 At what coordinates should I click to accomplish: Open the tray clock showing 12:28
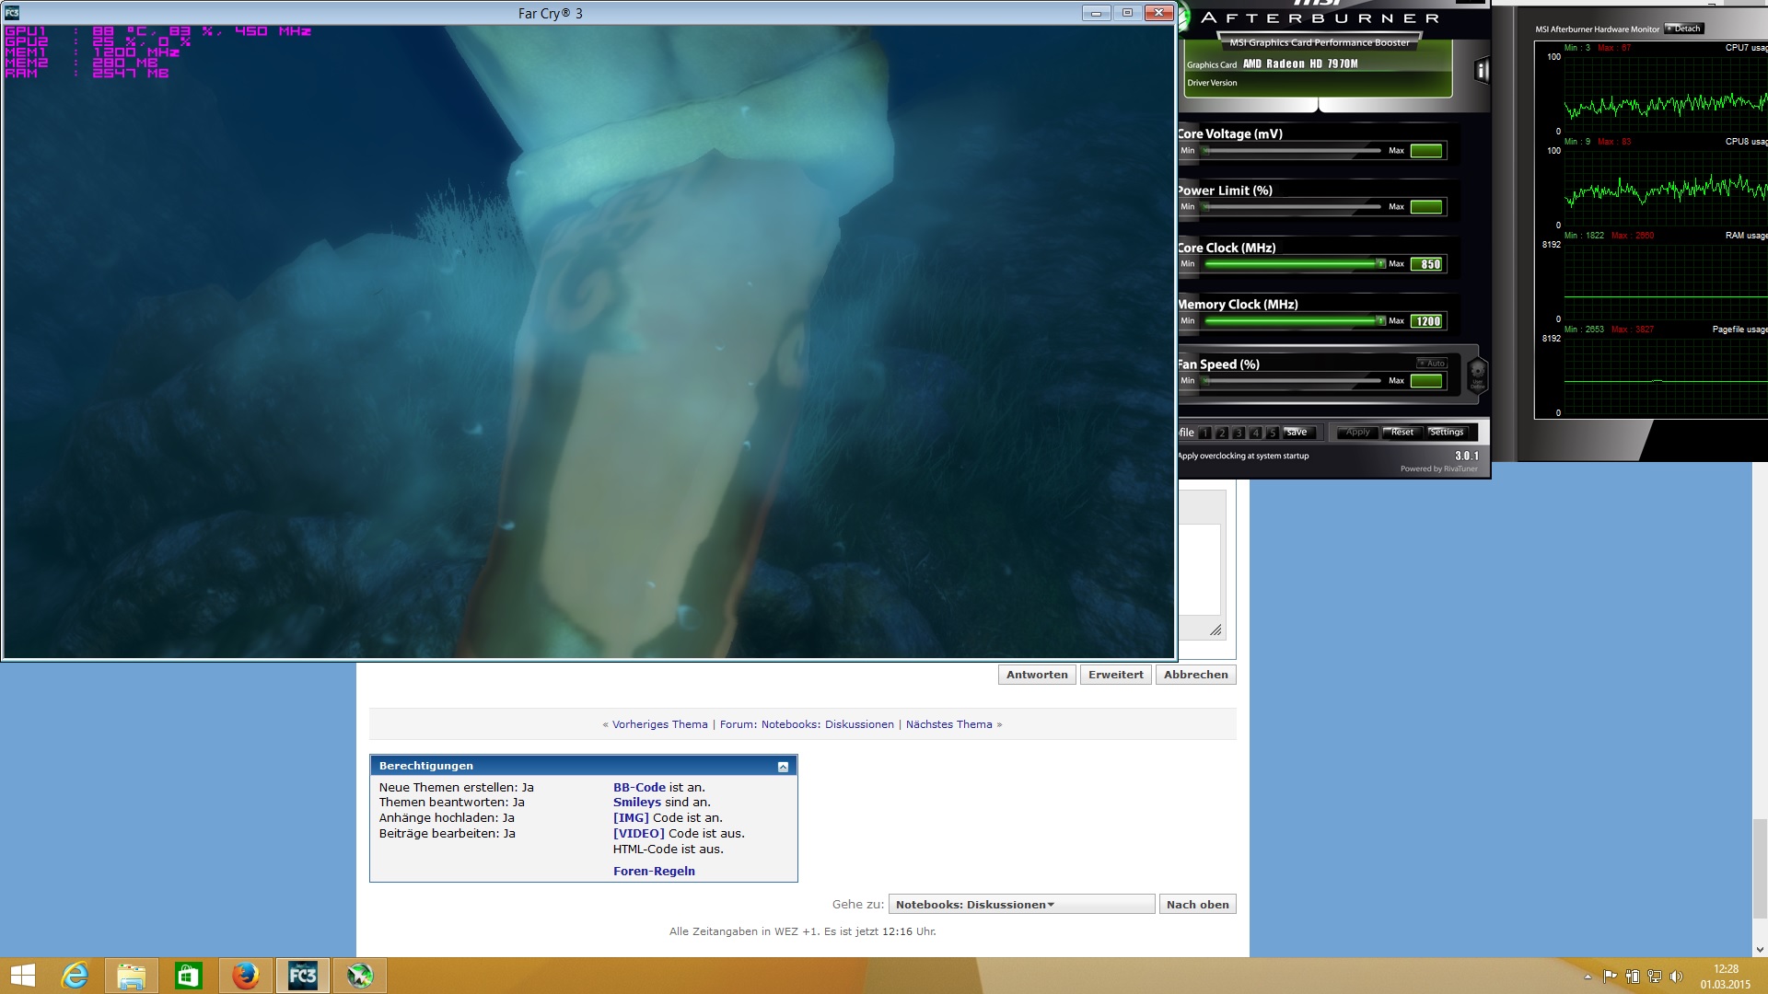pyautogui.click(x=1726, y=977)
